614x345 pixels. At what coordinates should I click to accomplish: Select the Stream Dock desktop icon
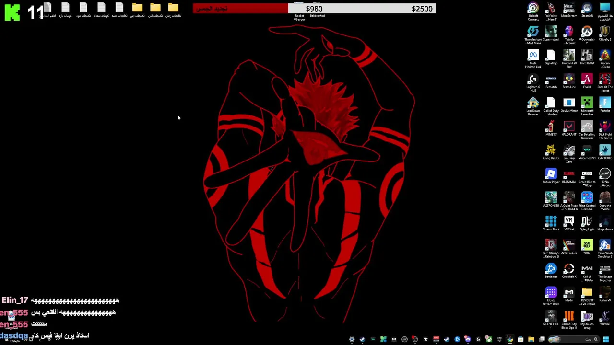tap(551, 224)
